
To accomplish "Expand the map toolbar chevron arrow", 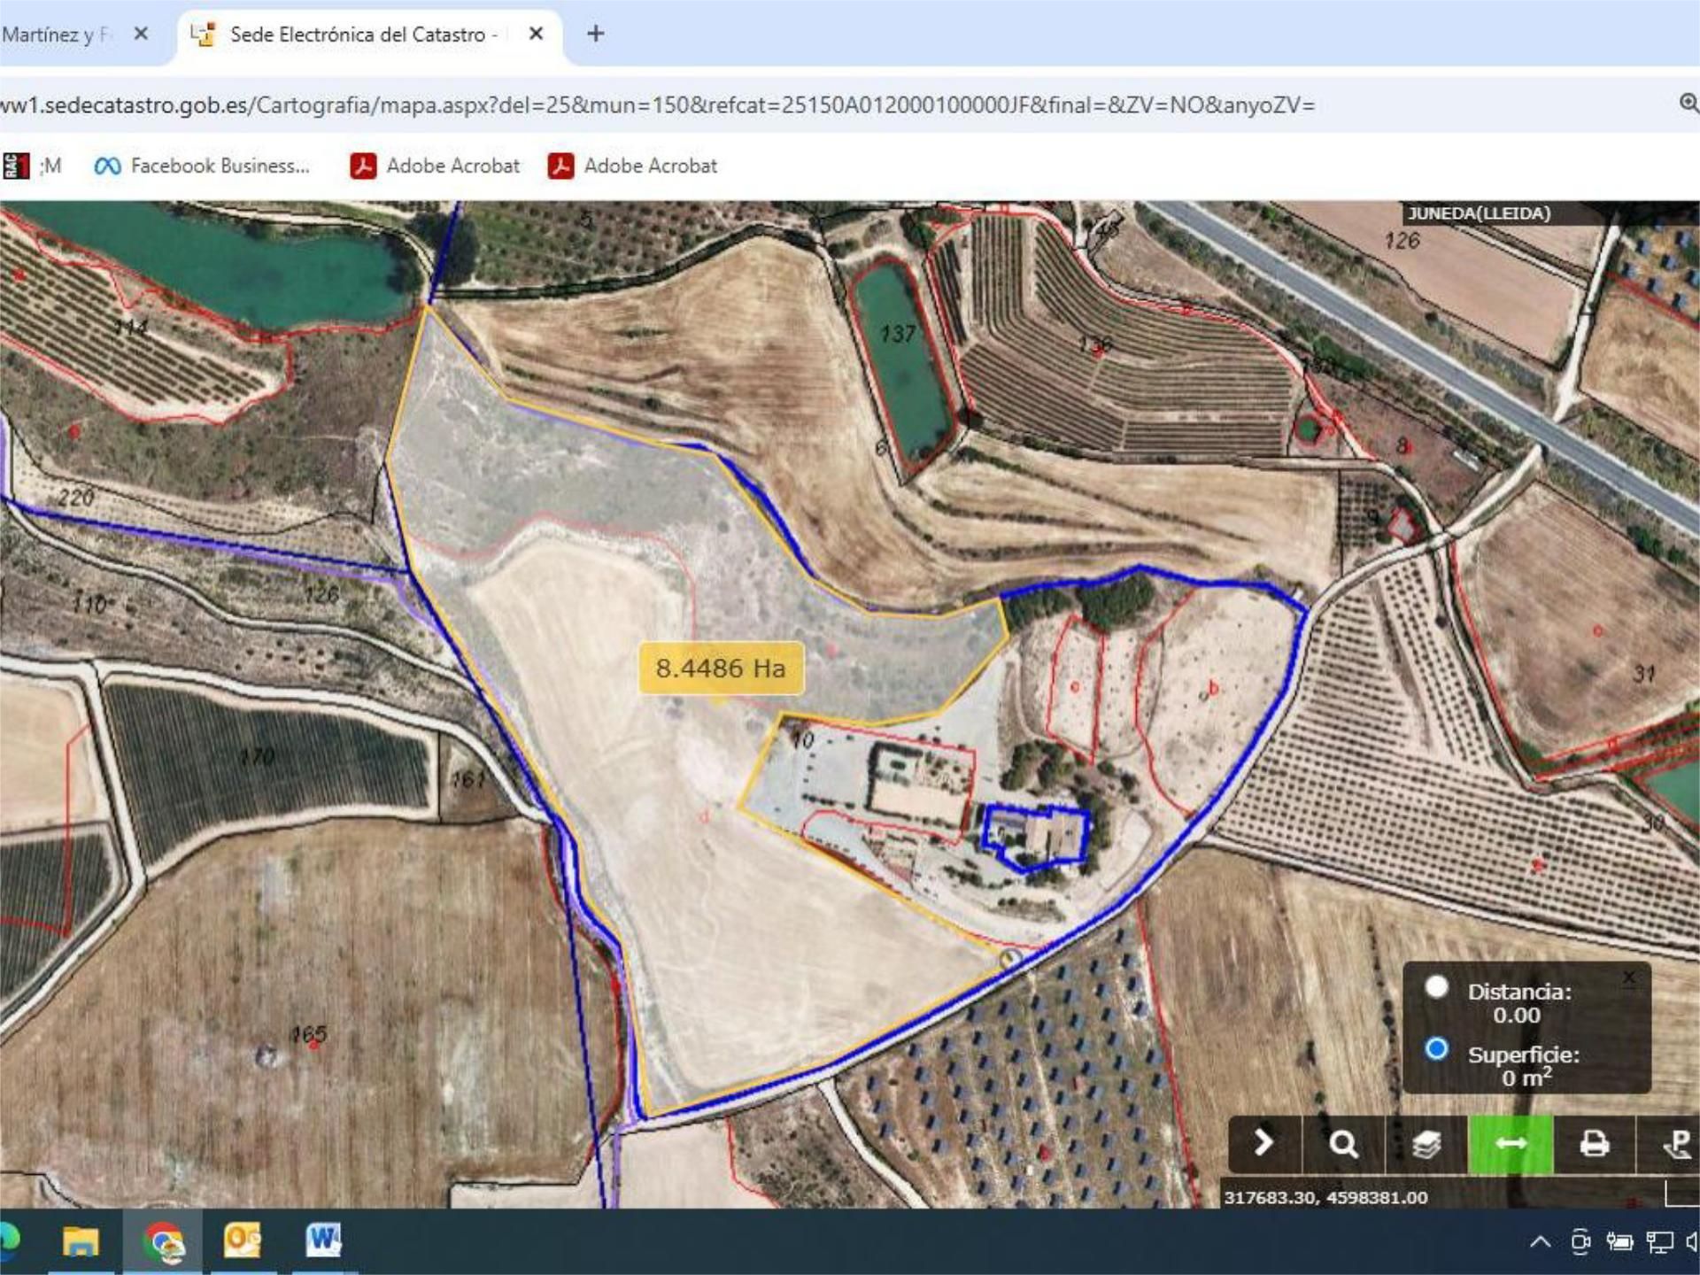I will 1263,1144.
